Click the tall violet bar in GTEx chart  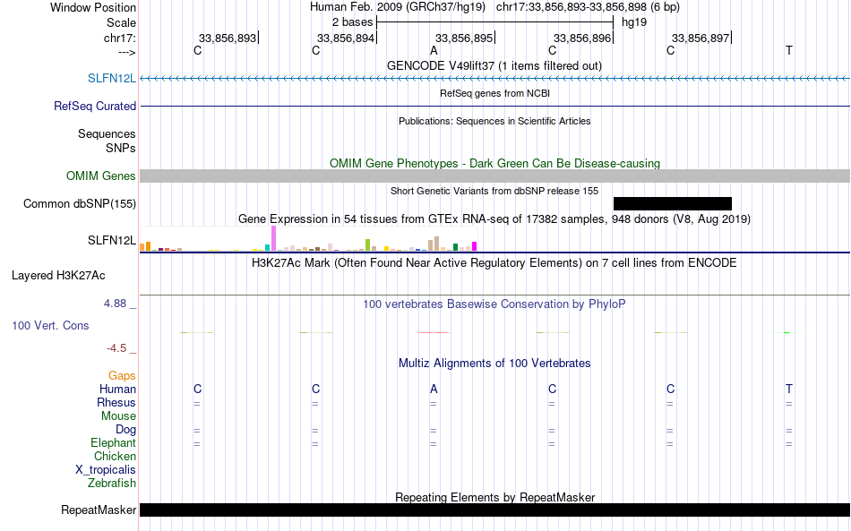[x=273, y=238]
